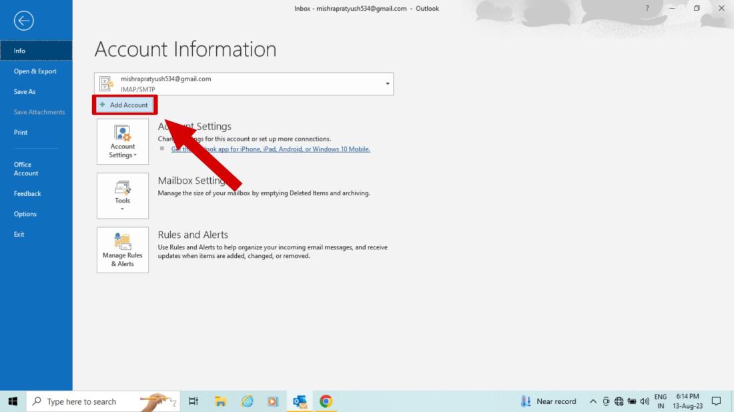Click the Help question mark icon
The height and width of the screenshot is (412, 734).
647,9
